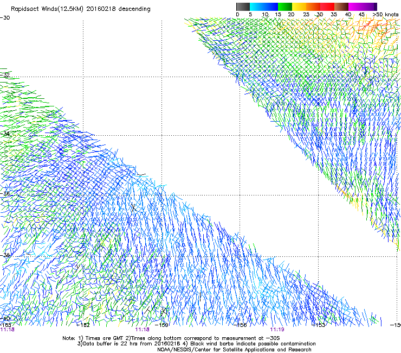Select the green 15-20 knots legend segment

coord(285,7)
